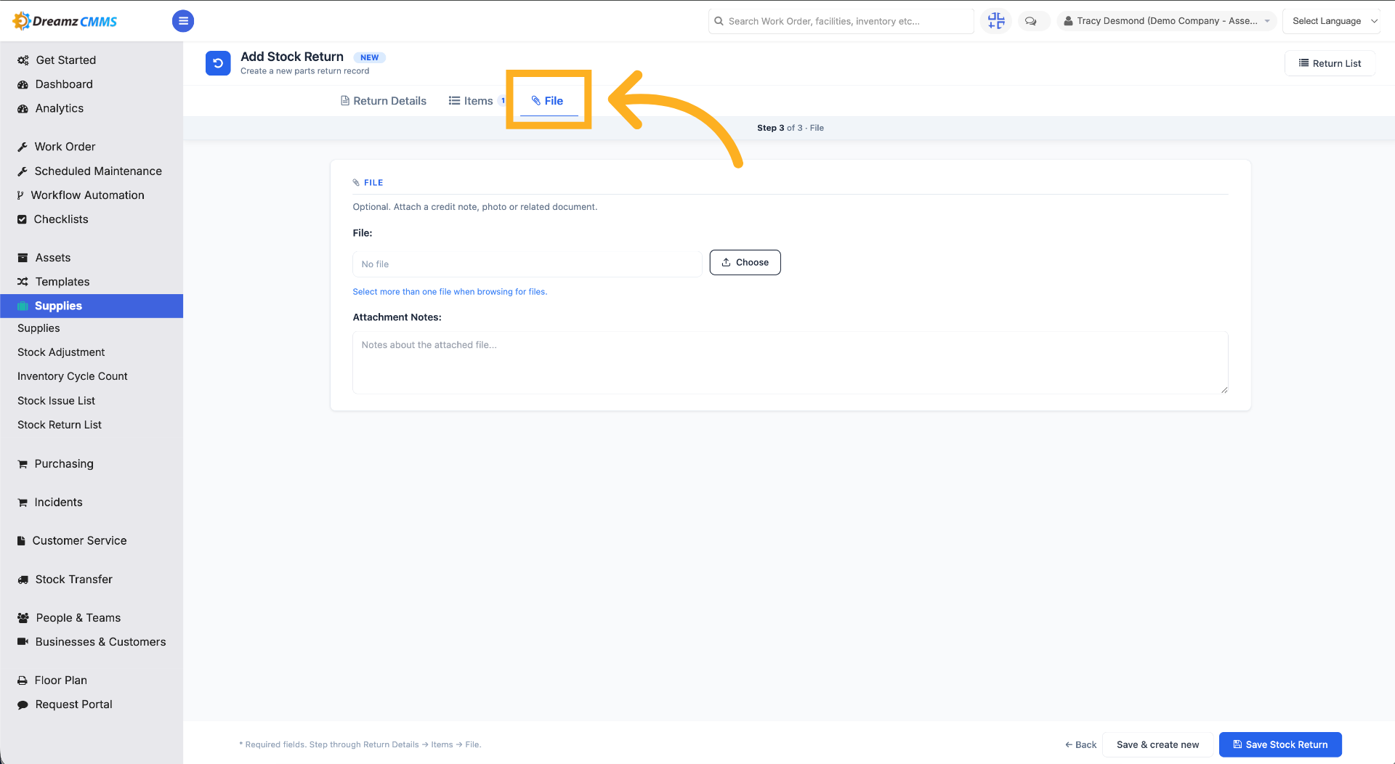Screen dimensions: 1395x764
Task: Click the Templates shuffle icon
Action: pyautogui.click(x=23, y=282)
